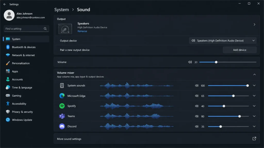
Task: Mute System sounds via speaker icon
Action: (x=197, y=86)
